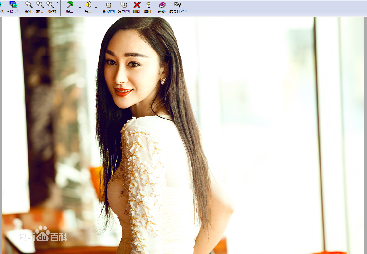The width and height of the screenshot is (367, 254).
Task: Open the edit (编...) wand tool
Action: (70, 8)
